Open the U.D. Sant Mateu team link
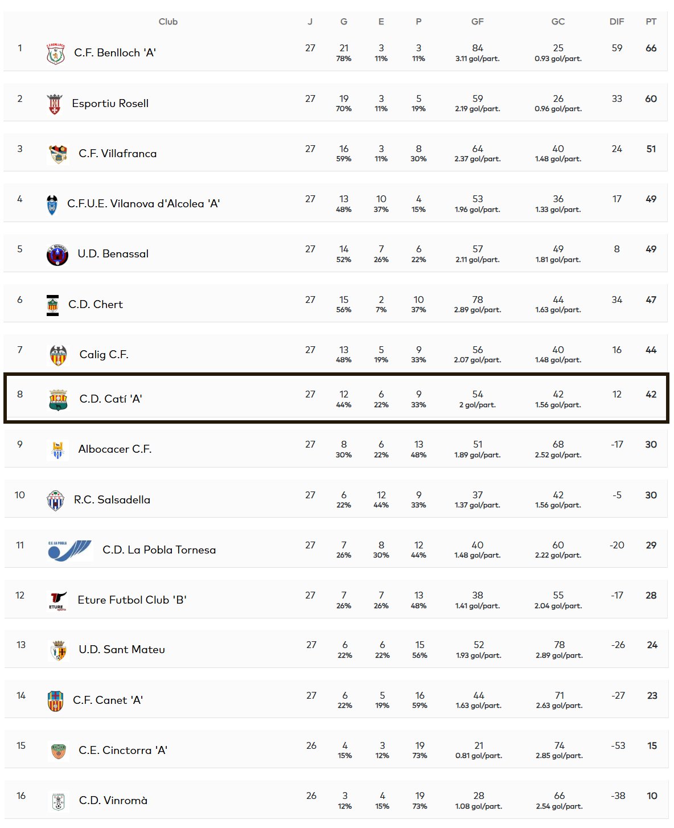Screen dimensions: 674x828 pyautogui.click(x=122, y=650)
